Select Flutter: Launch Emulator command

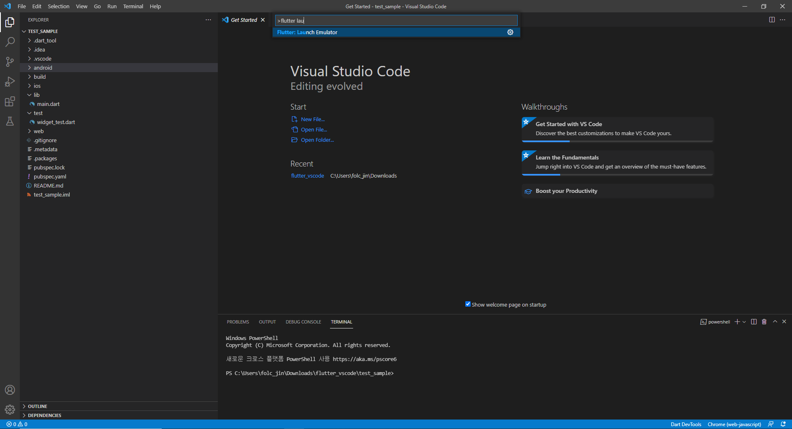click(x=396, y=32)
